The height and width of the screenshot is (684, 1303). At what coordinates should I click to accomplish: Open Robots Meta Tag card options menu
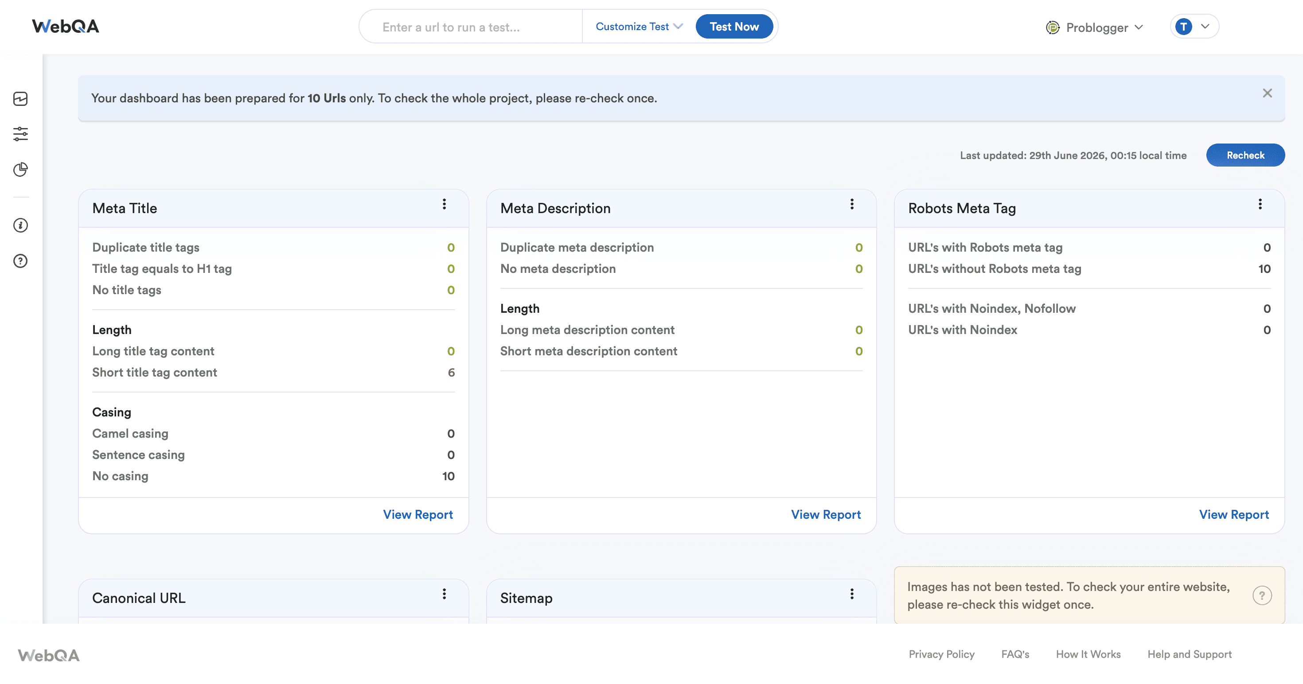coord(1260,204)
